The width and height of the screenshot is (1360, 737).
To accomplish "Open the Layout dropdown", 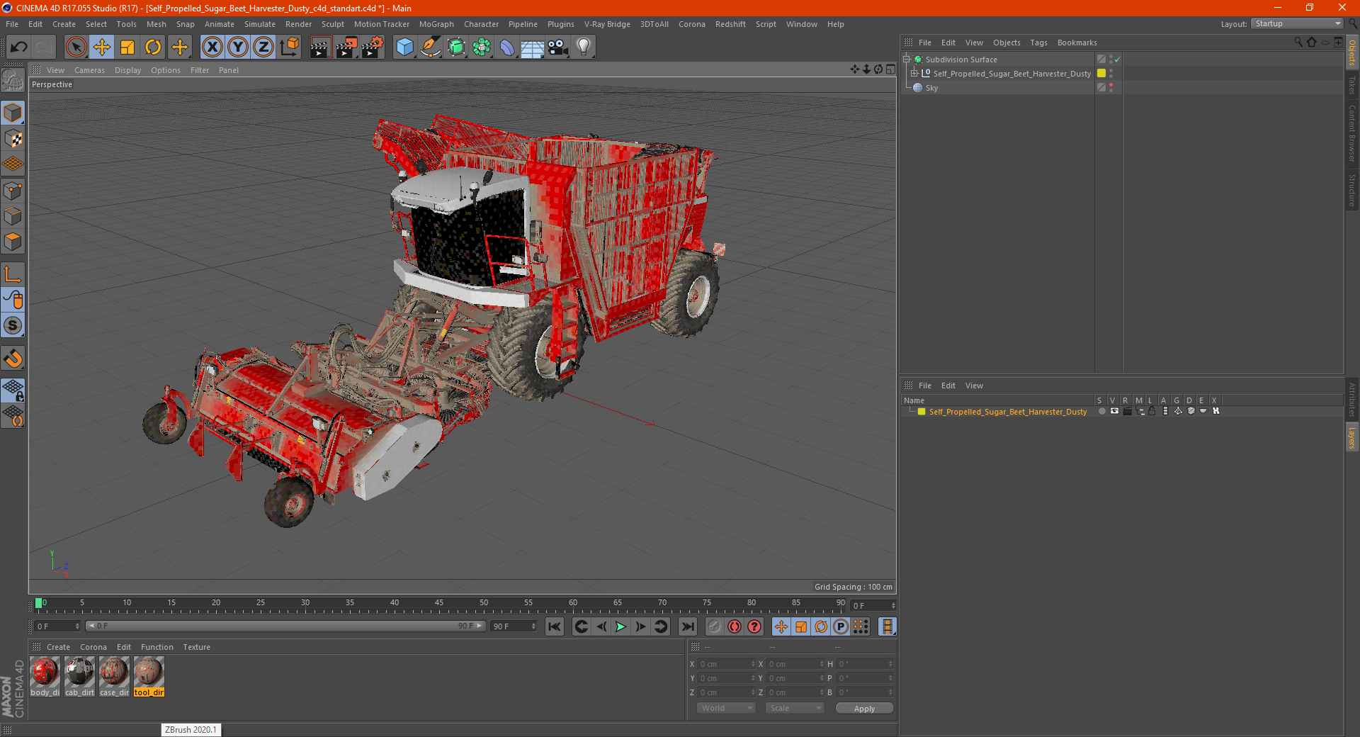I will click(x=1297, y=23).
